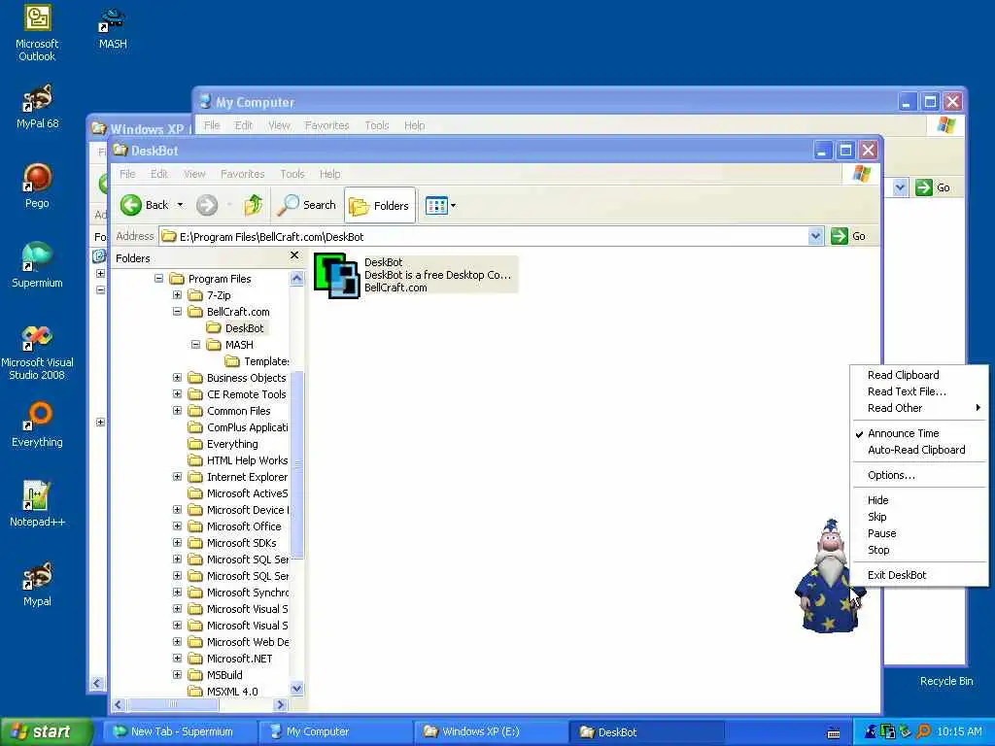Open the View menu in DeskBot
Viewport: 995px width, 746px height.
[194, 174]
